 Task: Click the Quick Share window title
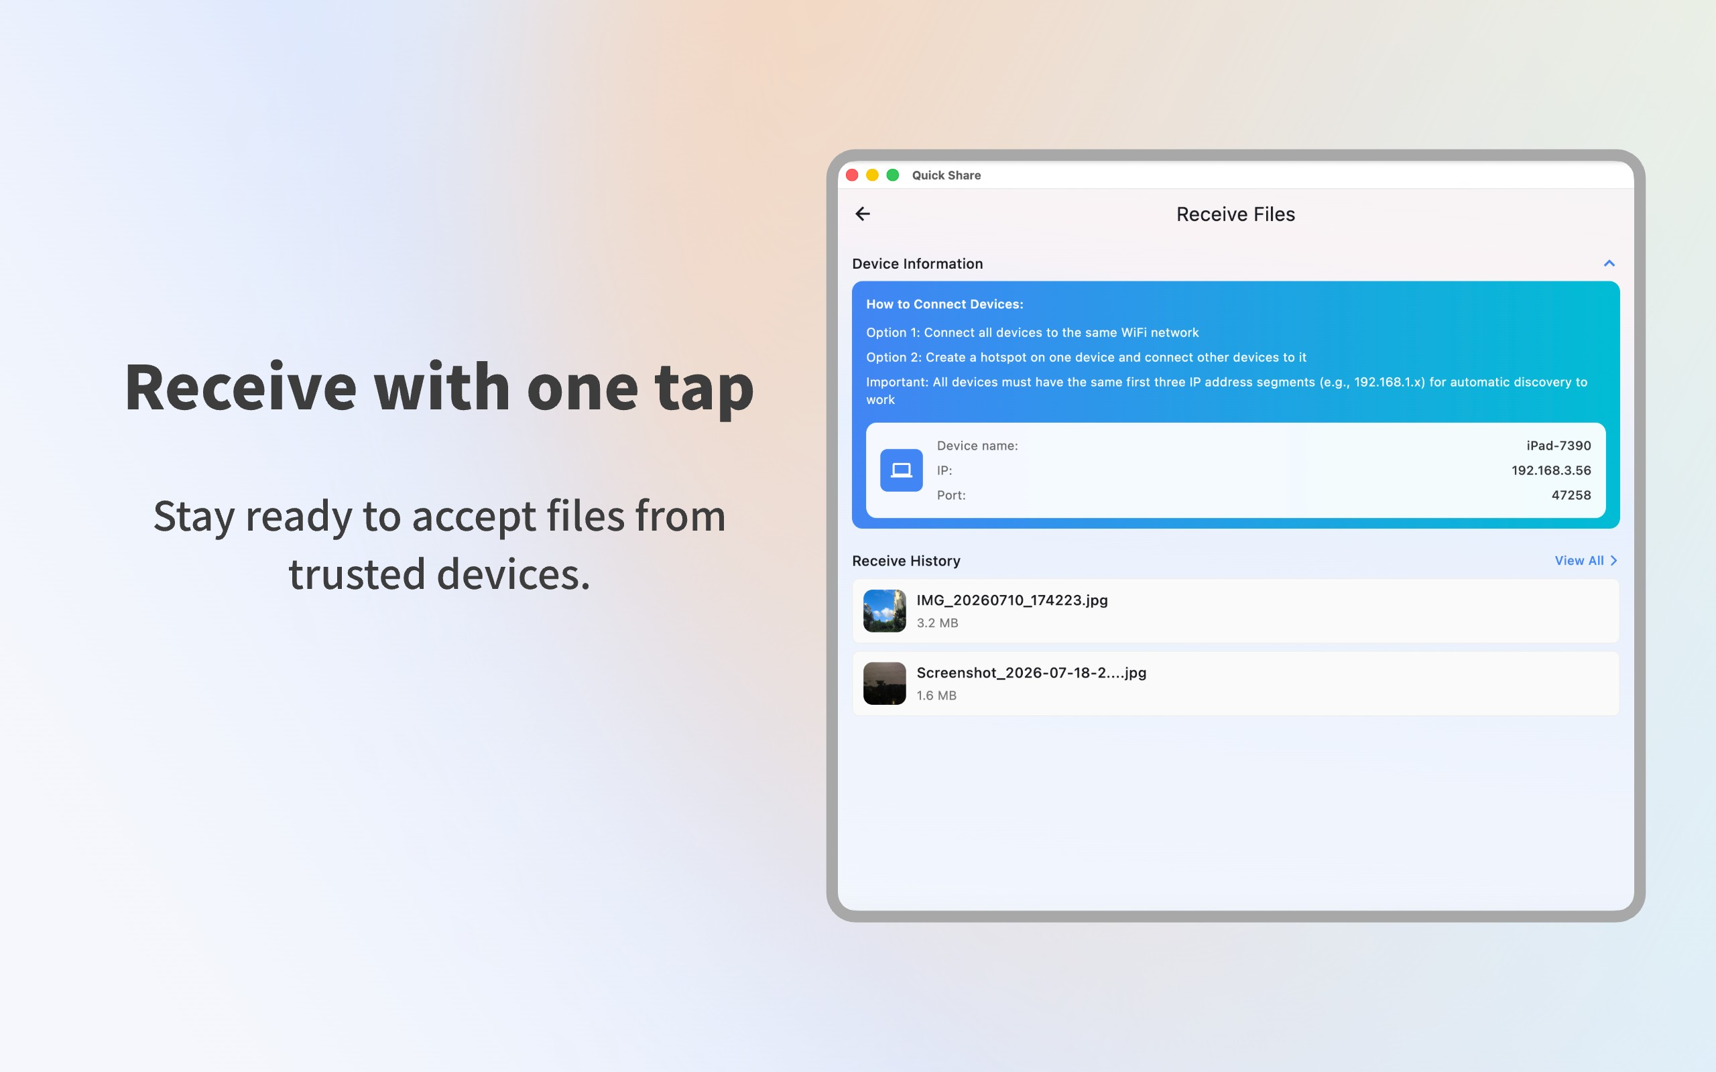pyautogui.click(x=946, y=175)
